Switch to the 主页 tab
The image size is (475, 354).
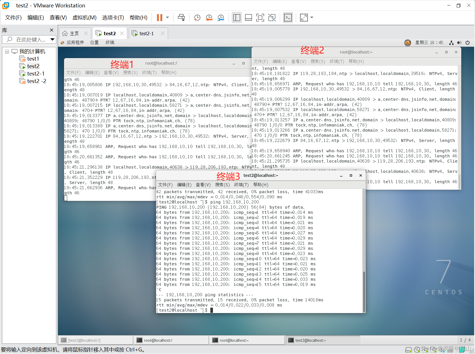(71, 33)
